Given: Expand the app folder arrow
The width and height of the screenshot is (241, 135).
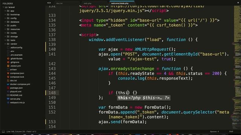Looking at the screenshot, I should point(5,11).
